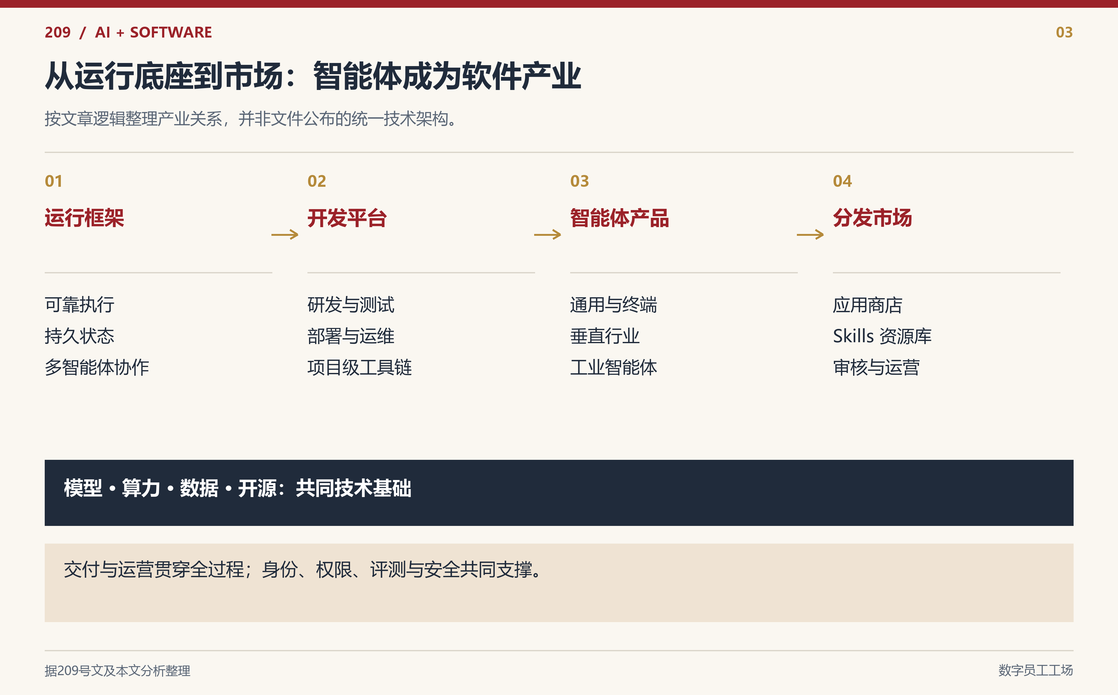Image resolution: width=1118 pixels, height=695 pixels.
Task: Click the item '工业智能体'
Action: tap(614, 368)
